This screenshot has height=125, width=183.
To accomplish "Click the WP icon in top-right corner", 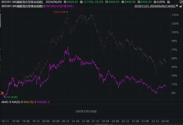I will click(x=181, y=2).
